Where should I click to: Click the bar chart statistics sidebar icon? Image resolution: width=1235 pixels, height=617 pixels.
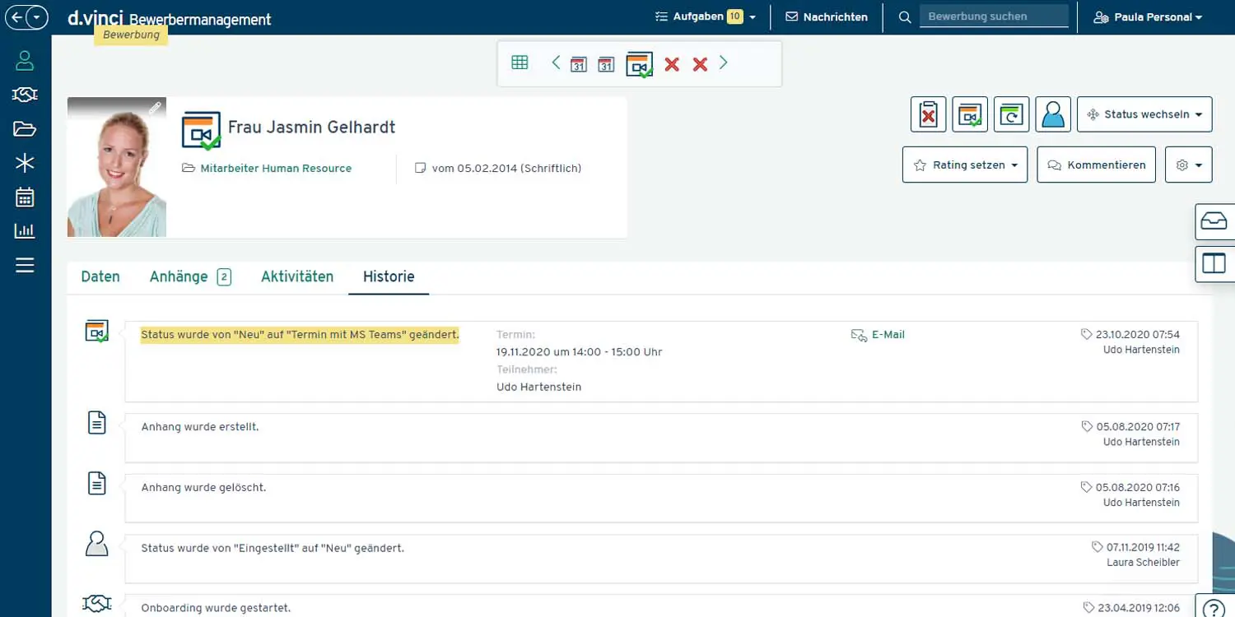click(25, 231)
